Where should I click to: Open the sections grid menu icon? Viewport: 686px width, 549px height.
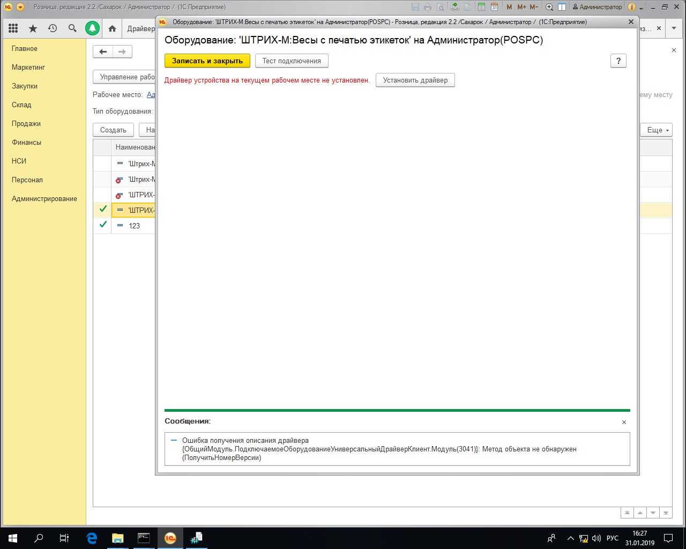13,28
